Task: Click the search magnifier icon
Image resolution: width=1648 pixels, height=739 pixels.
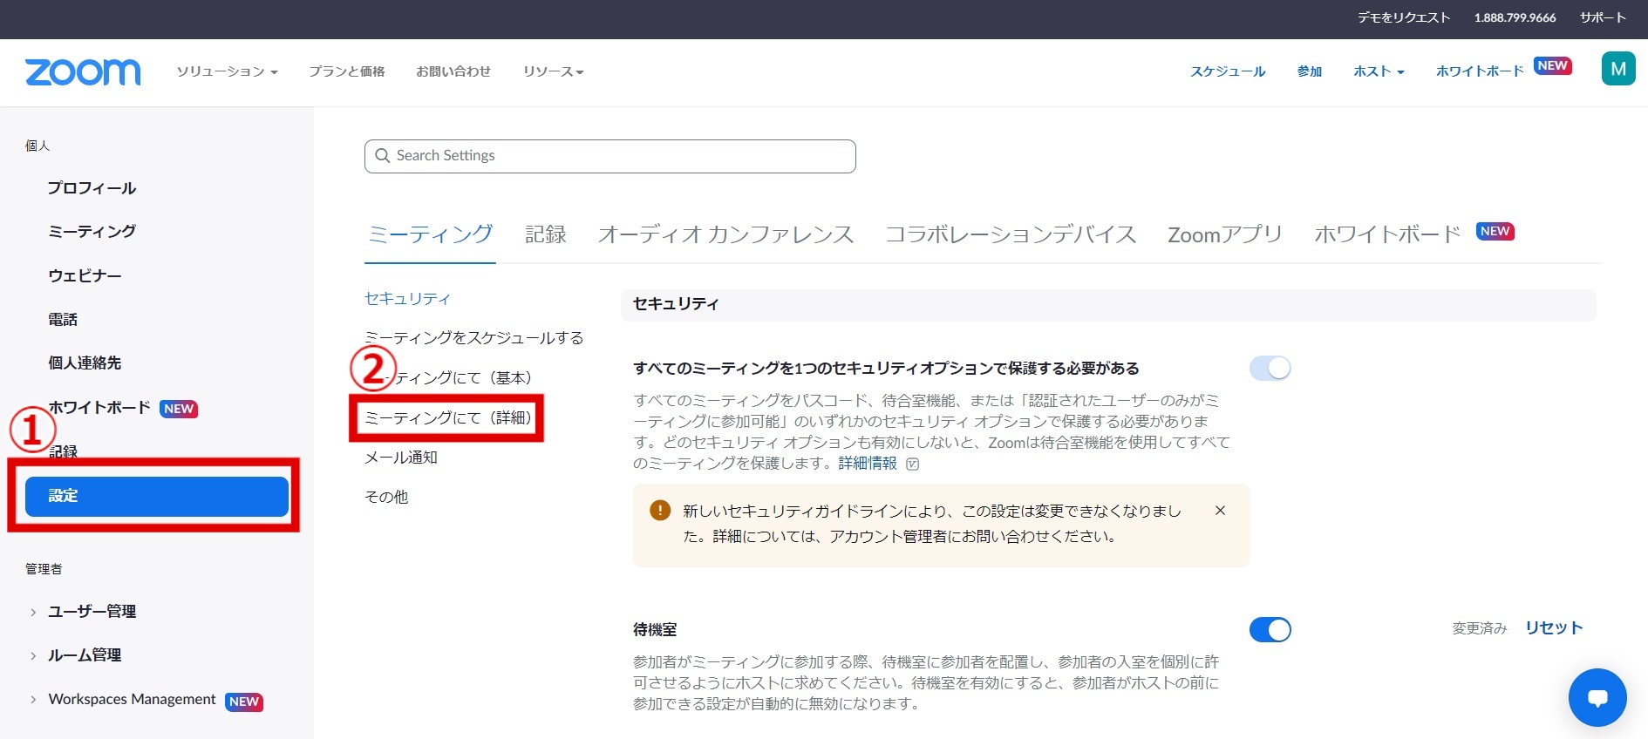Action: point(382,156)
